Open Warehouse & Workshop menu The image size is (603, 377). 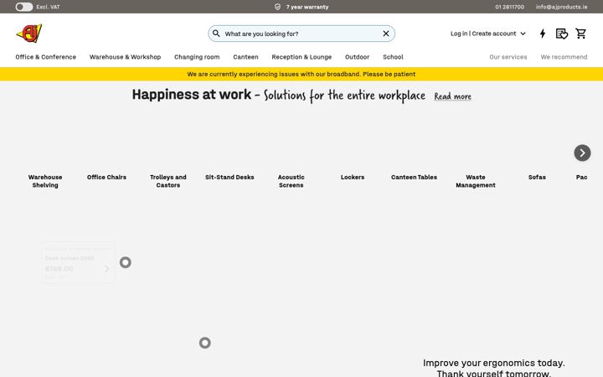point(125,57)
